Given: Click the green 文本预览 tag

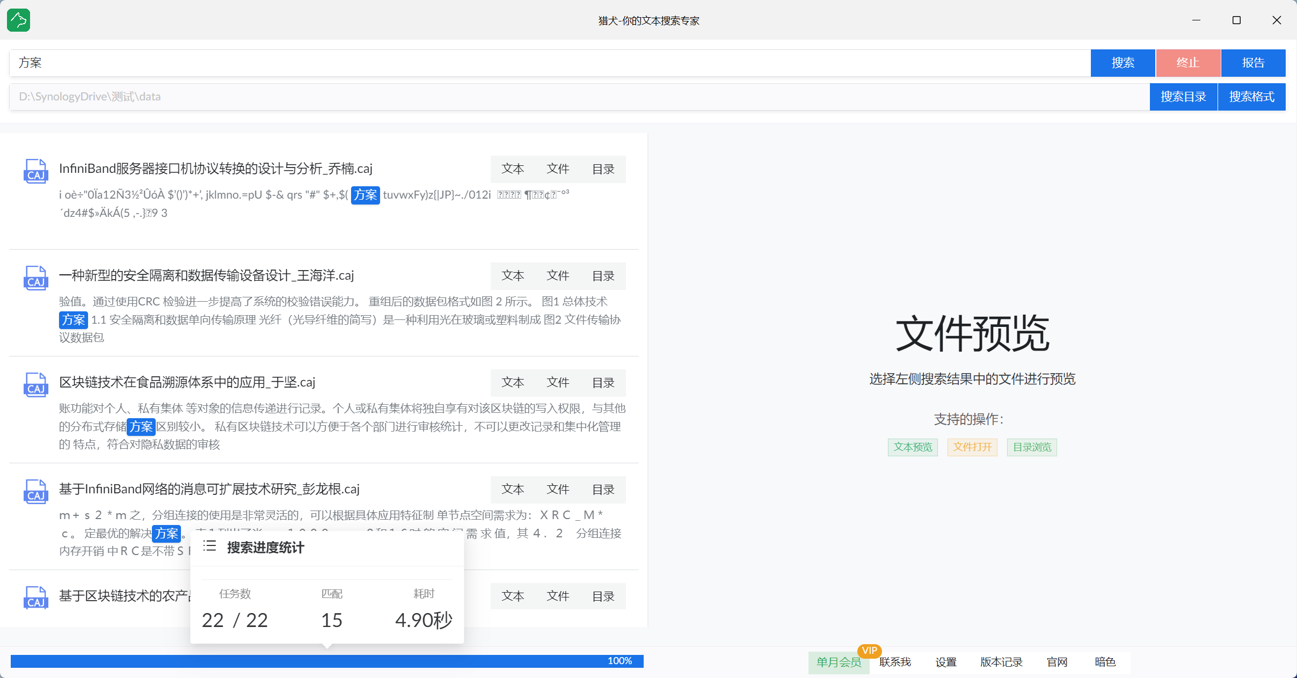Looking at the screenshot, I should click(913, 447).
